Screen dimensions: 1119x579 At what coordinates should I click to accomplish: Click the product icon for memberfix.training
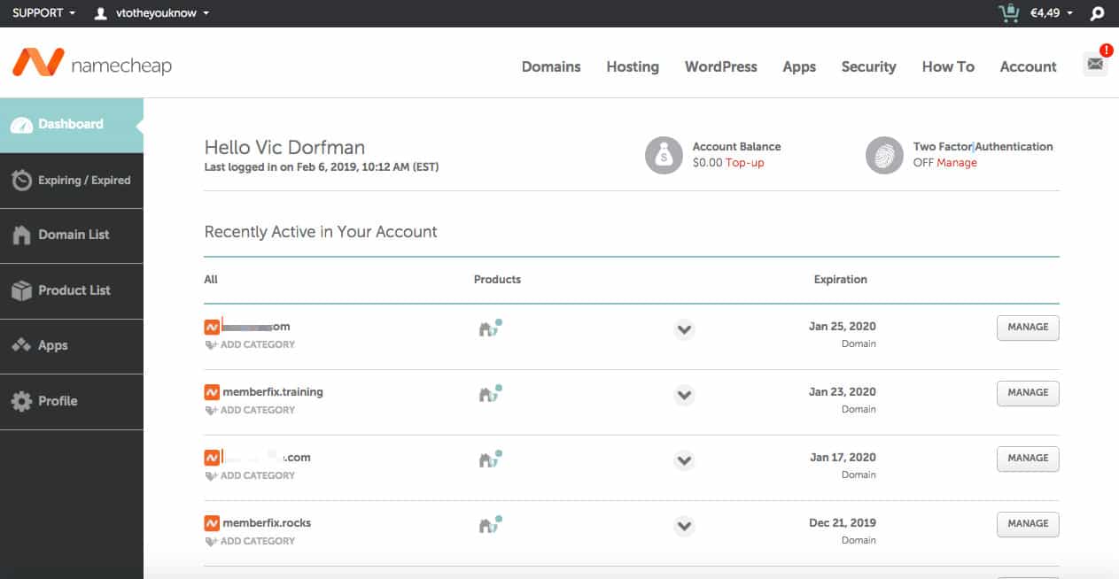click(489, 394)
